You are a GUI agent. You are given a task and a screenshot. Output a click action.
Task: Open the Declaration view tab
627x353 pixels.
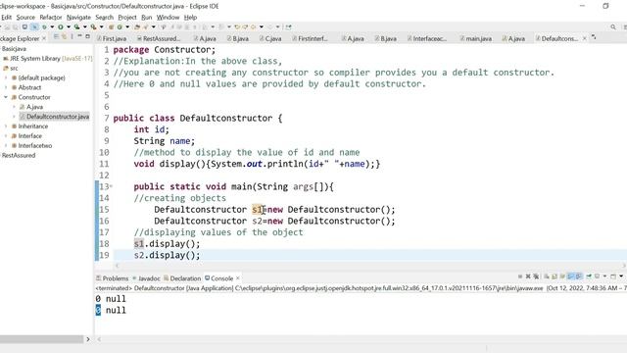182,278
